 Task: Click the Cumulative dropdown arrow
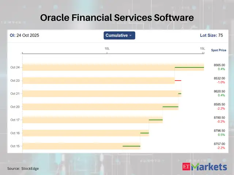click(x=131, y=36)
